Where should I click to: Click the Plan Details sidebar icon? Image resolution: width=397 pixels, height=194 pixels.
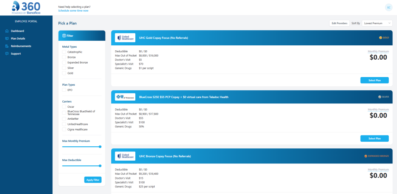[7, 38]
